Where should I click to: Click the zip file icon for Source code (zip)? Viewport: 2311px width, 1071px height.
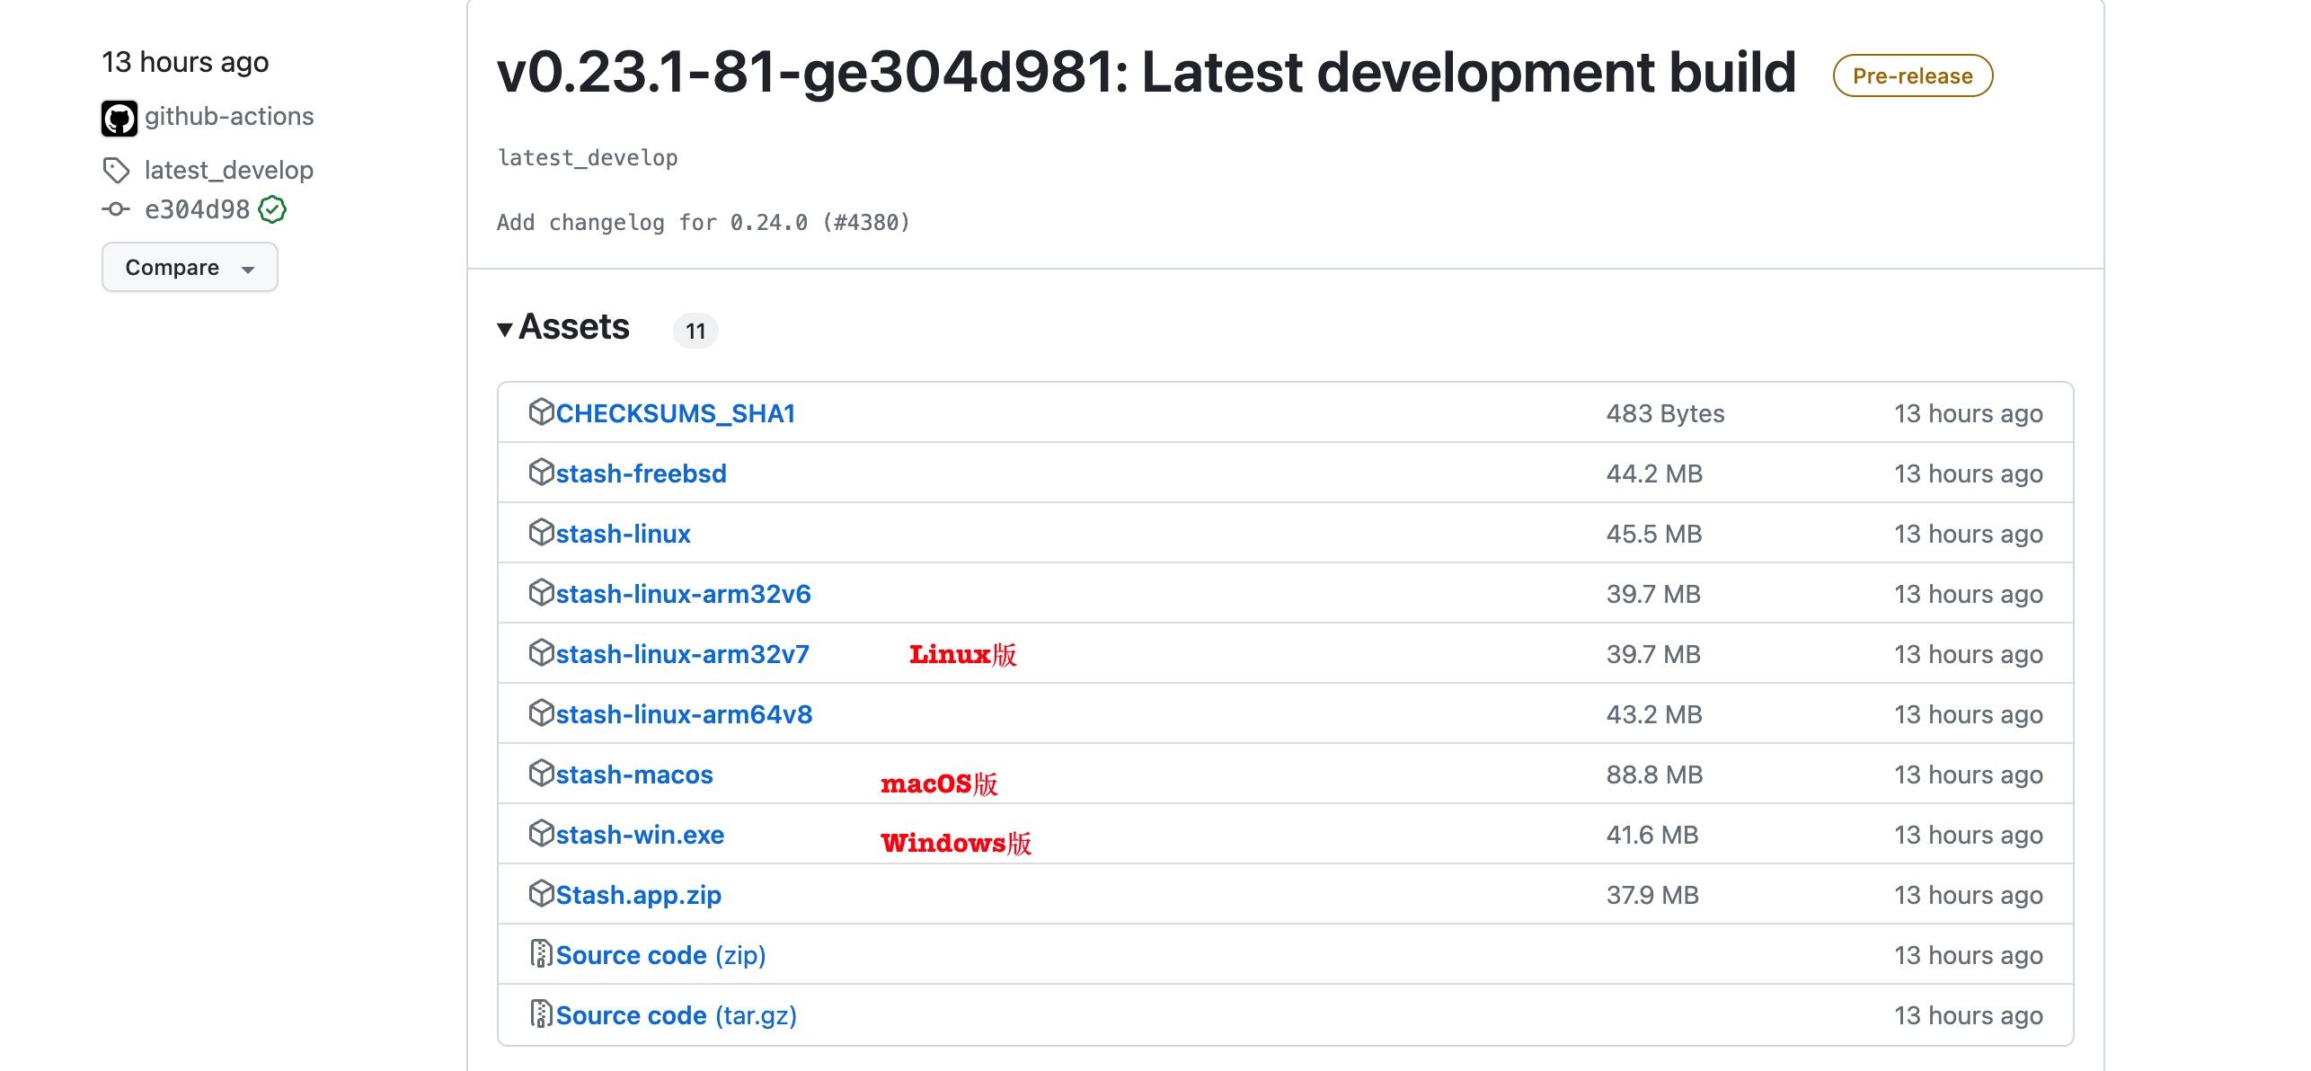pyautogui.click(x=541, y=953)
